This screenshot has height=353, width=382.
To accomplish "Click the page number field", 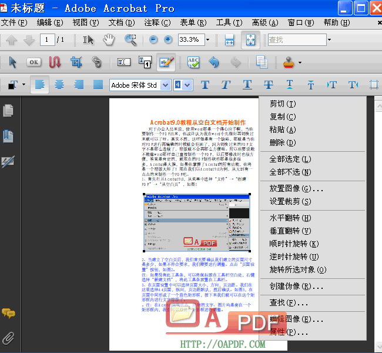I will 47,39.
